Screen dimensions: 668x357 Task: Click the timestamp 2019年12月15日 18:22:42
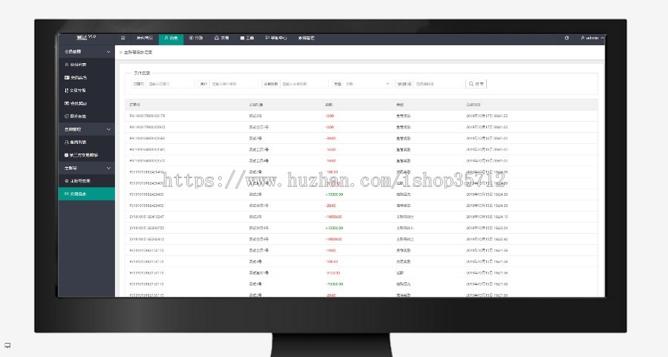[487, 239]
